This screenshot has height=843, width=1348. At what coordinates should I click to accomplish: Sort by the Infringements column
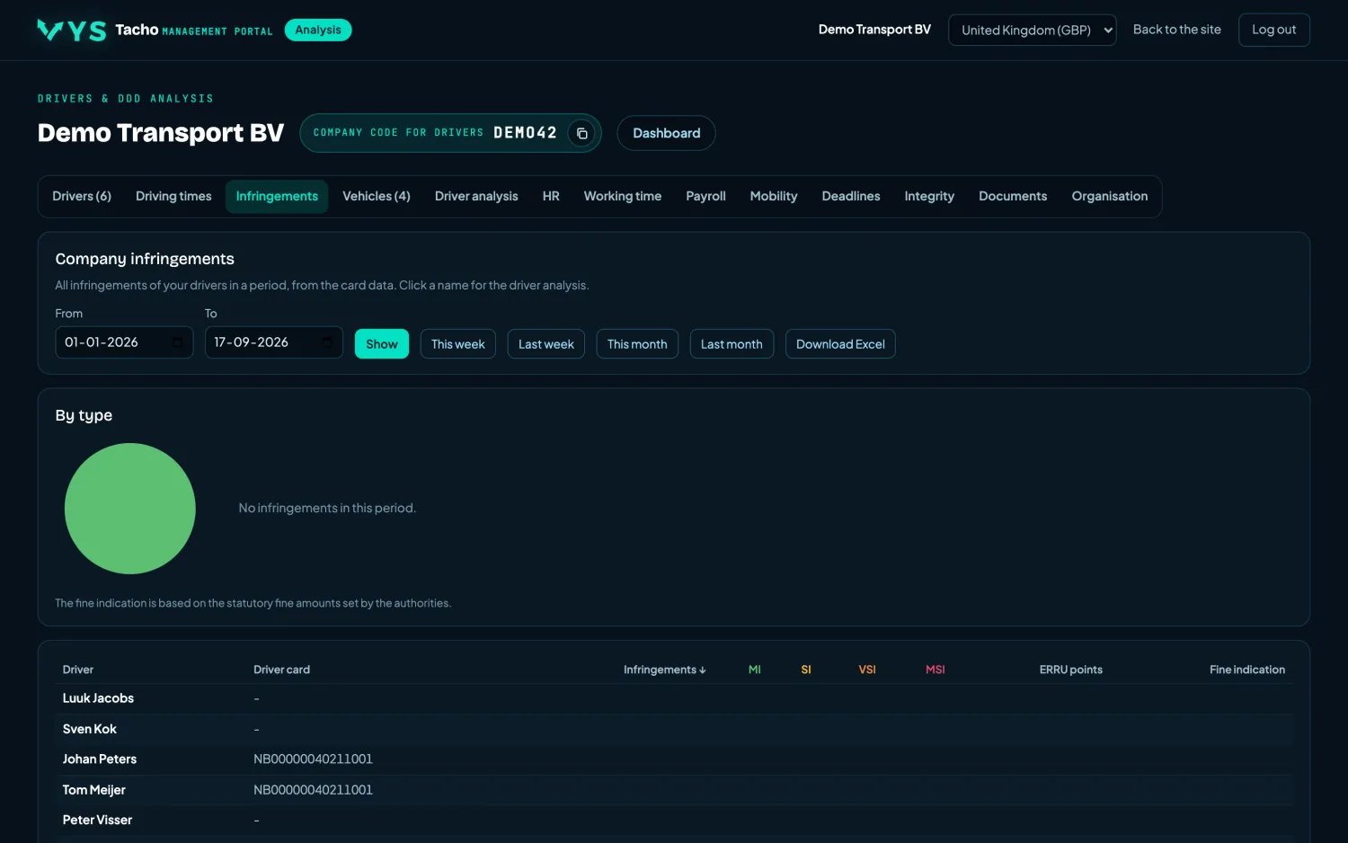pos(664,670)
